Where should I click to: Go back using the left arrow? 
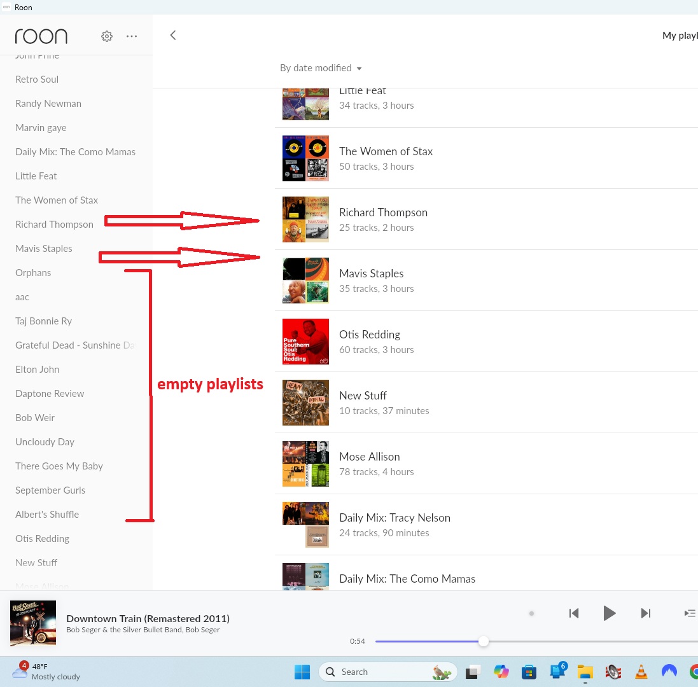[172, 36]
